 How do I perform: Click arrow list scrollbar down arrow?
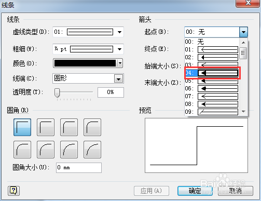point(243,112)
